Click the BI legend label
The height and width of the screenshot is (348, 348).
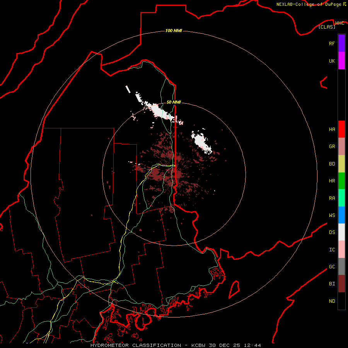tap(332, 284)
